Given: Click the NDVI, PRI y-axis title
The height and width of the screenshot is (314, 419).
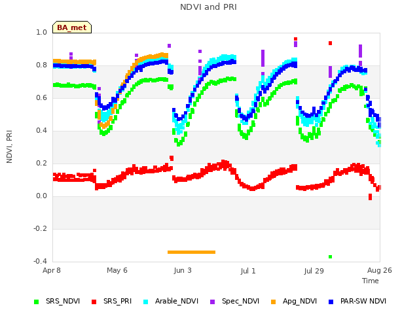Looking at the screenshot, I should 9,147.
